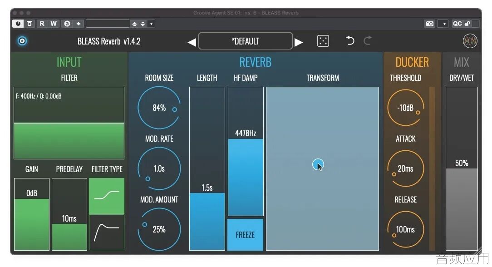Toggle the QC quick controls button
492x267 pixels.
(457, 24)
